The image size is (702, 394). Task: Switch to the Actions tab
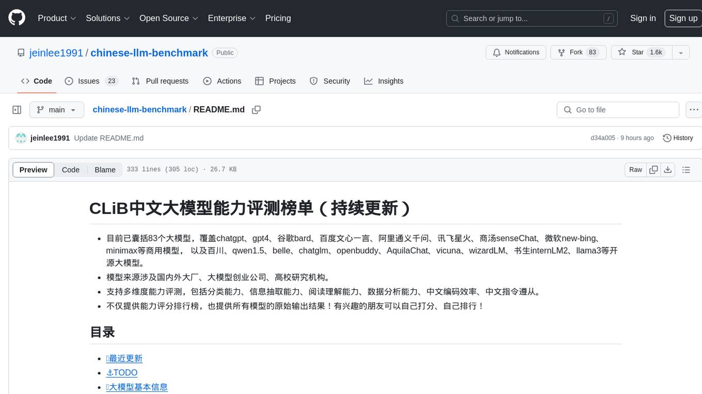point(222,81)
